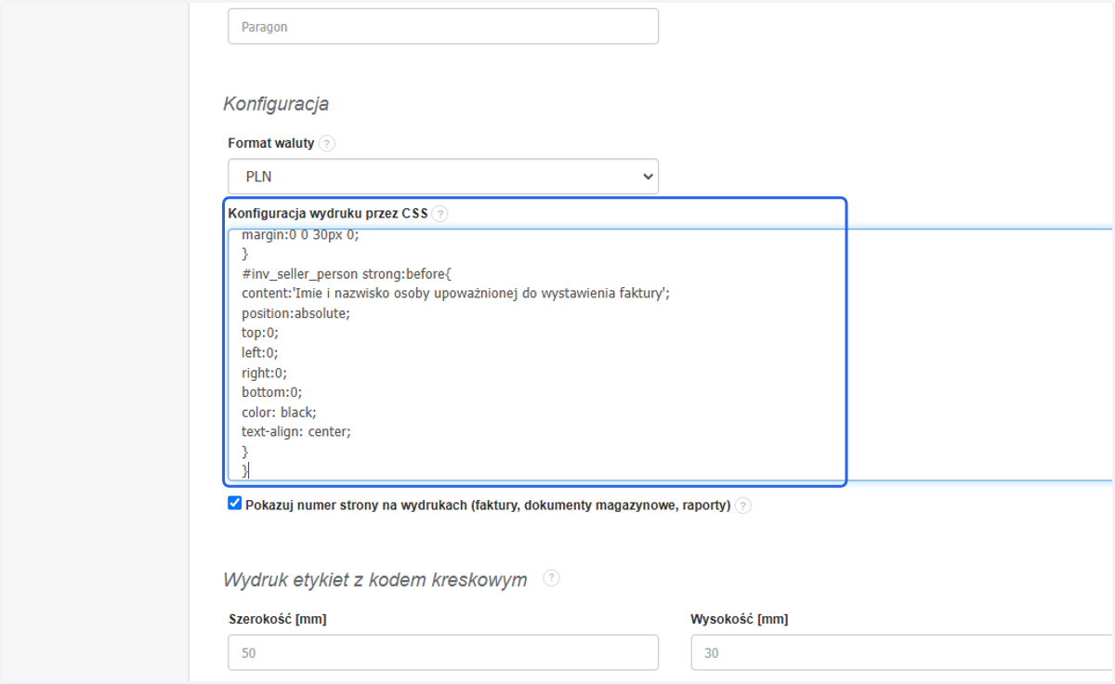The width and height of the screenshot is (1115, 684).
Task: Click the Pokazuj numer strony na wydrukach label text
Action: point(488,506)
